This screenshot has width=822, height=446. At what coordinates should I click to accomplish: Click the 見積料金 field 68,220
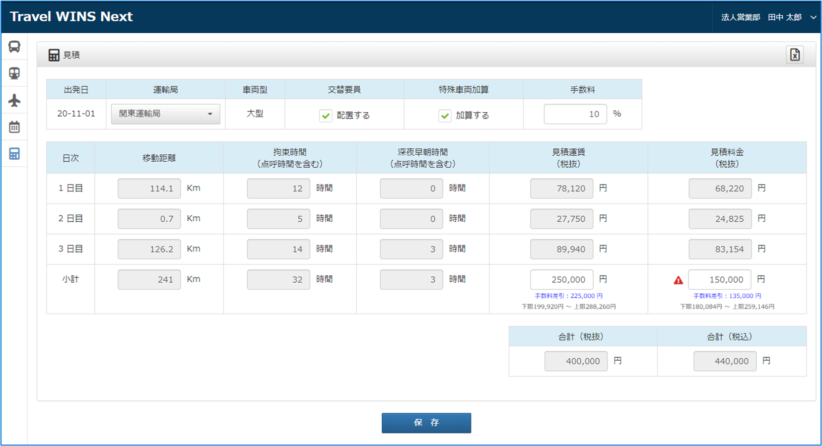720,189
